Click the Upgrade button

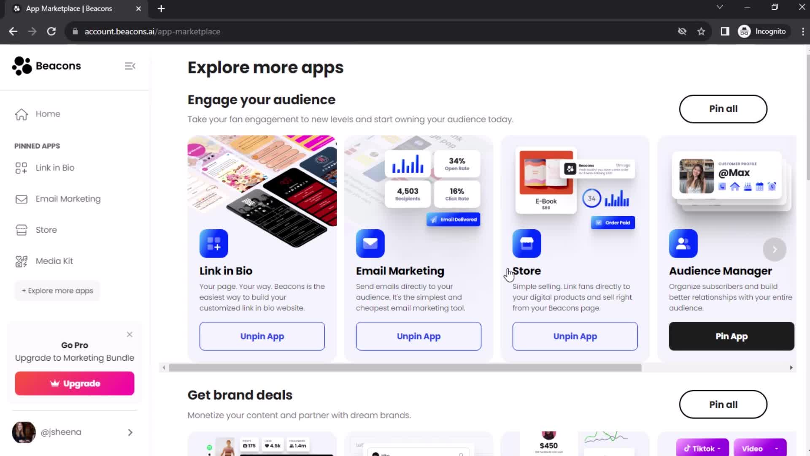coord(75,383)
